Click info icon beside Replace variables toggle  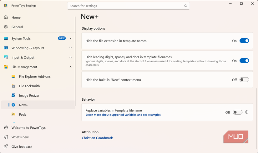tap(247, 112)
